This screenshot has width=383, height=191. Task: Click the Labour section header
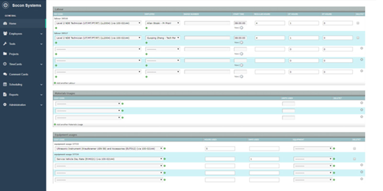209,9
